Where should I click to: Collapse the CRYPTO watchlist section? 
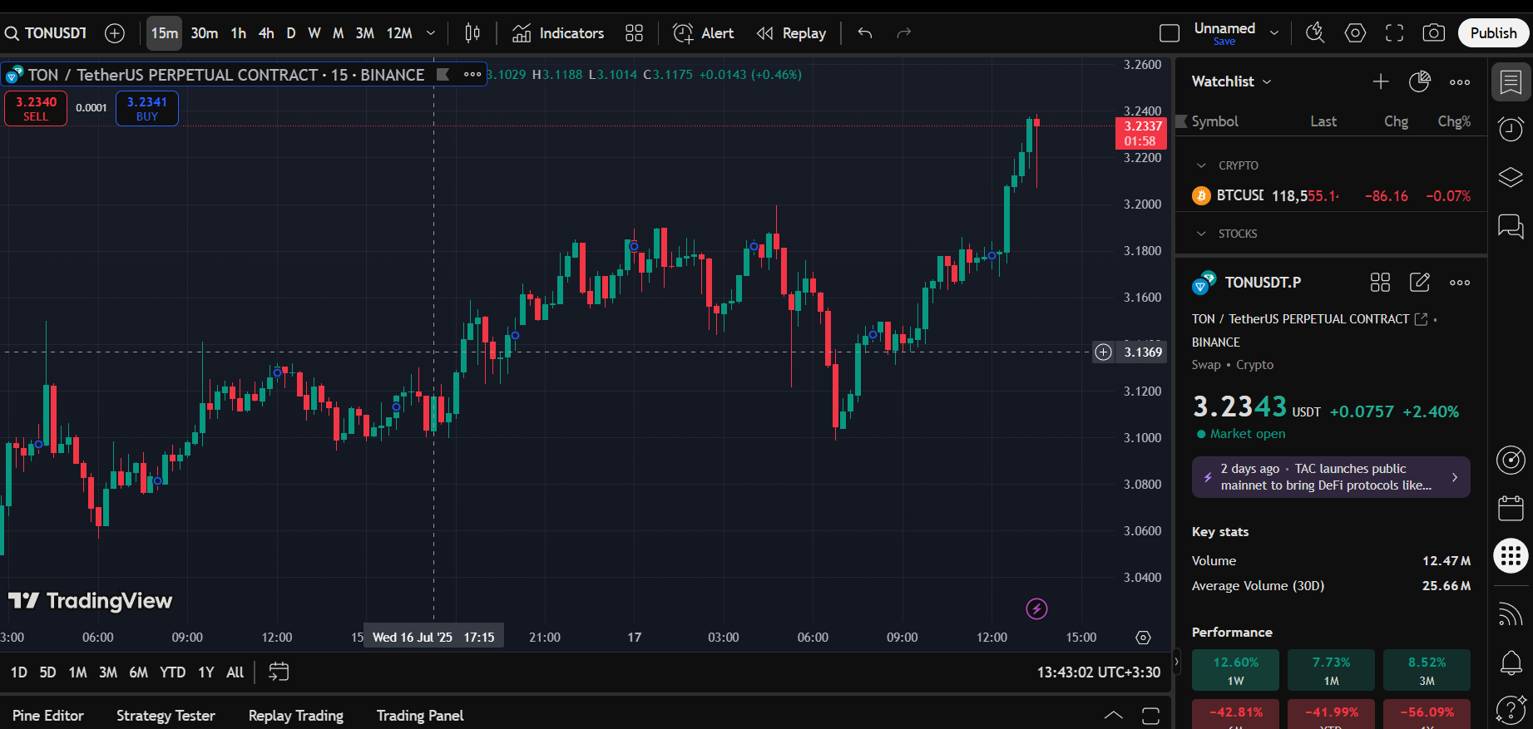coord(1201,165)
